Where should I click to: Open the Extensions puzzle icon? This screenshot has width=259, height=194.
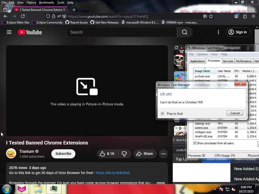pyautogui.click(x=245, y=16)
